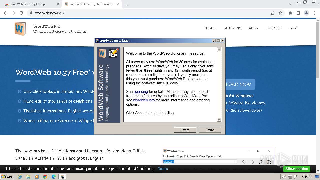Toggle Chrome side panel
Screen dimensions: 320x180
click(298, 13)
